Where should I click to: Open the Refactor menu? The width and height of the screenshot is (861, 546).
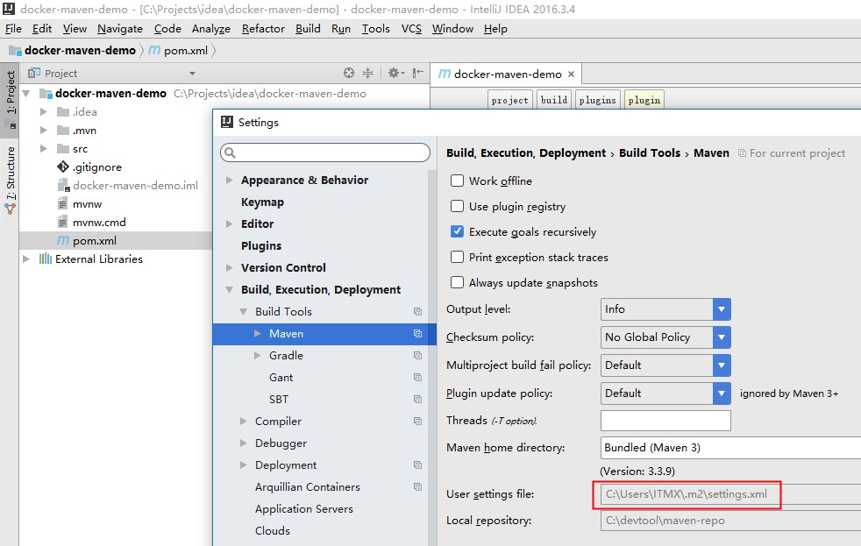click(263, 29)
